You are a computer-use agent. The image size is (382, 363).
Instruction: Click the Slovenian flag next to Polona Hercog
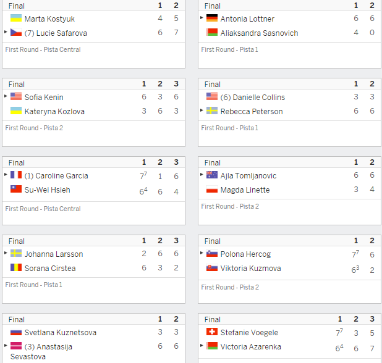(212, 253)
